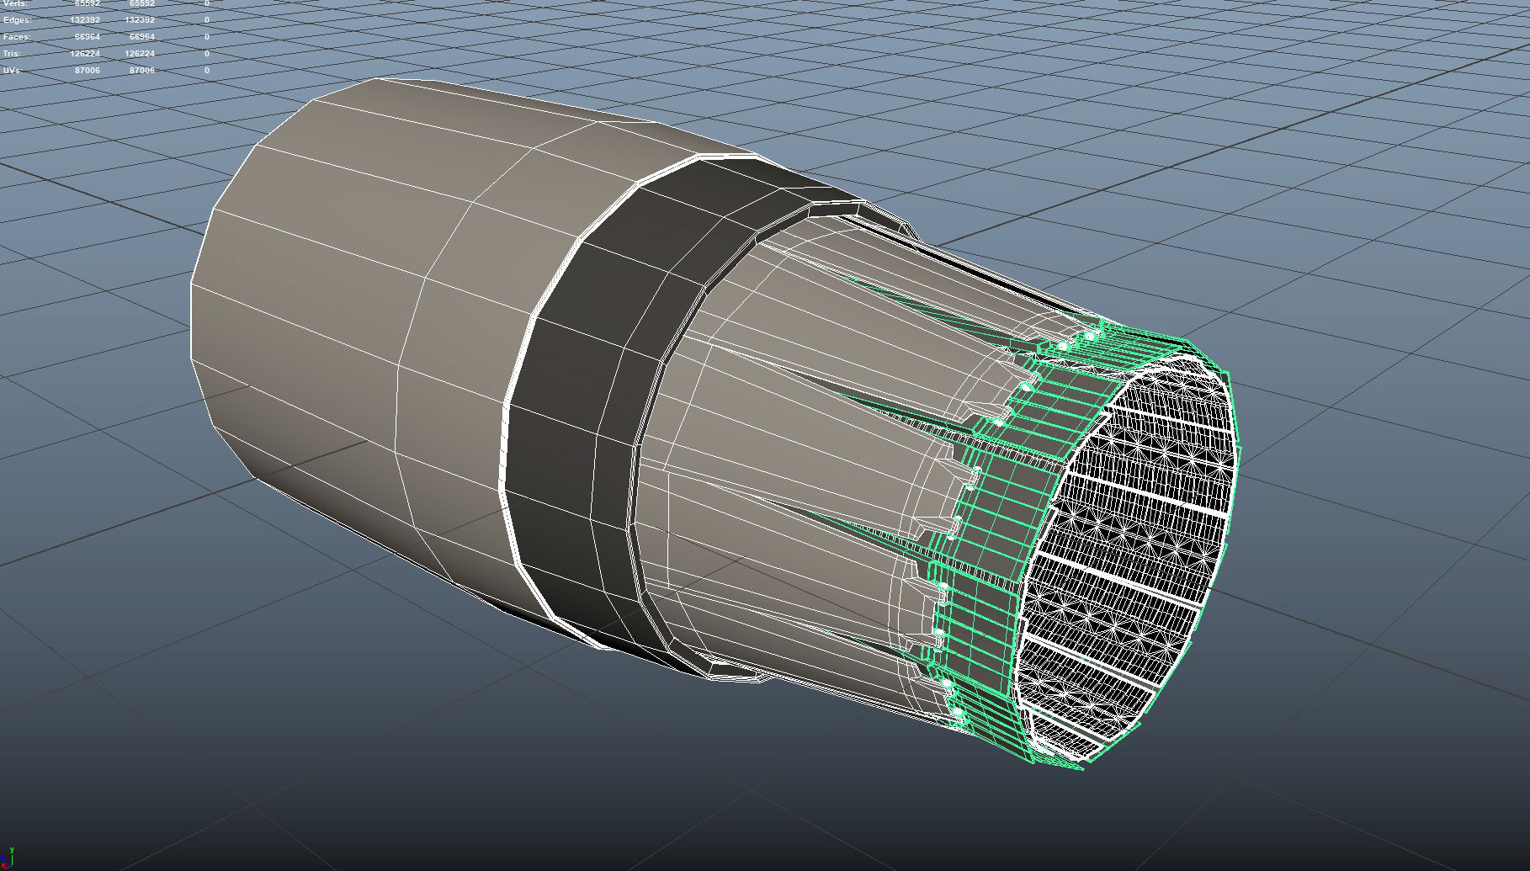Click the 0 value in the Faces row
1530x871 pixels.
(x=207, y=37)
